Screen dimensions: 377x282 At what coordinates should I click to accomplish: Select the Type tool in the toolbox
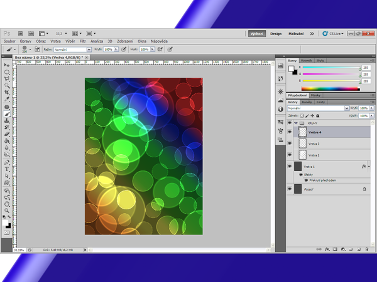coord(7,169)
